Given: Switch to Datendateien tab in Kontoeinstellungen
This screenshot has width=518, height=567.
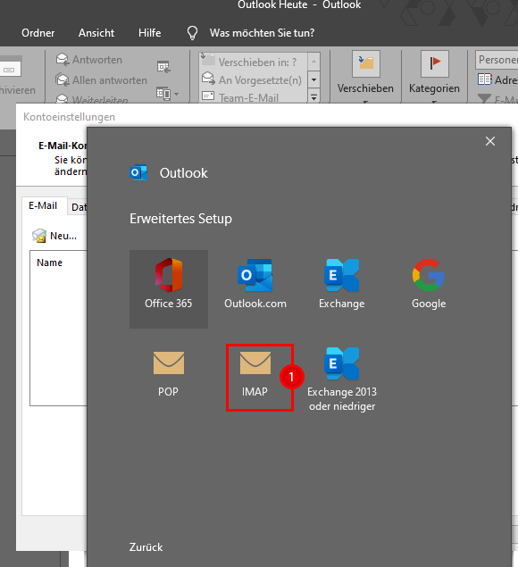Looking at the screenshot, I should tap(78, 207).
